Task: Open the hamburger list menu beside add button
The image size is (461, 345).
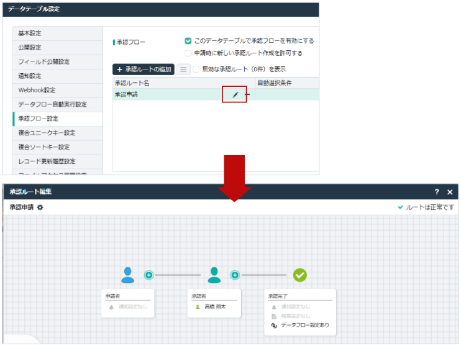Action: point(183,69)
